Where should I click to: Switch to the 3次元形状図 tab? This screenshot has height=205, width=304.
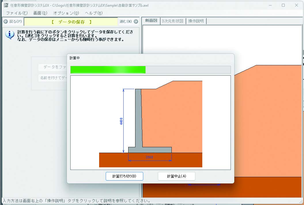tap(173, 21)
